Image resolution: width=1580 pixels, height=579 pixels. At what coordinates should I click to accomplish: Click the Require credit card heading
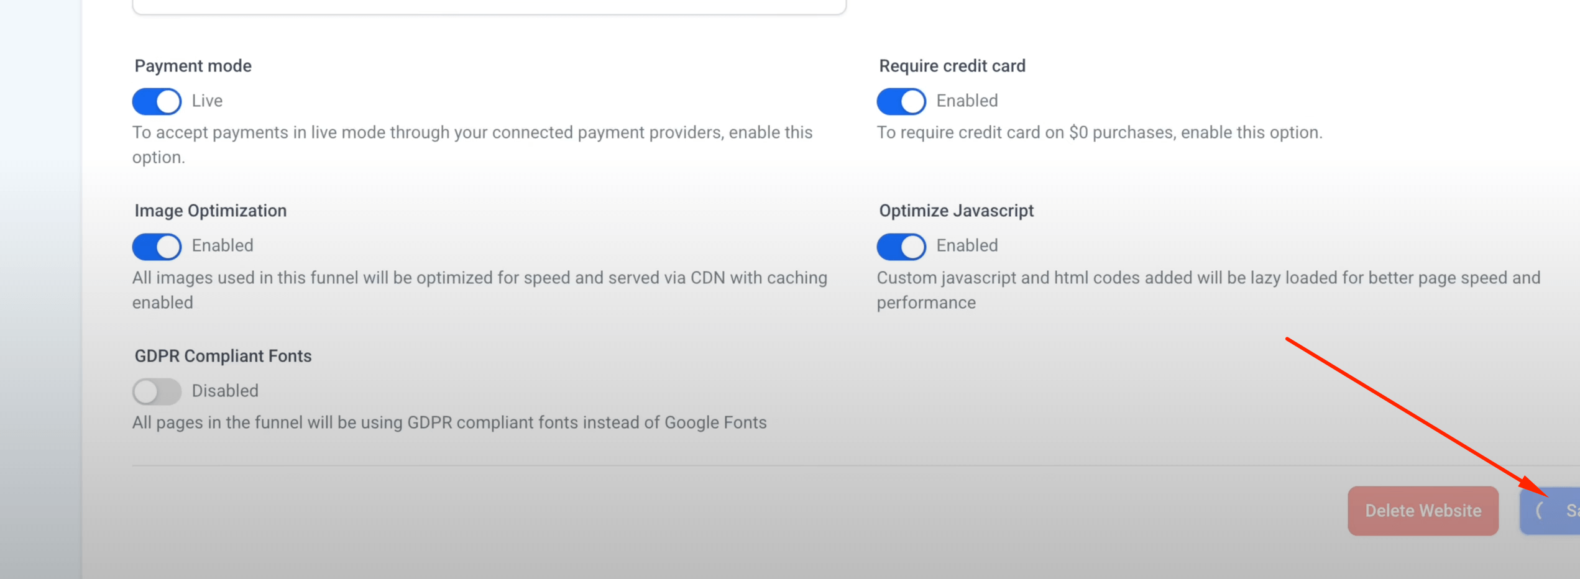[952, 66]
